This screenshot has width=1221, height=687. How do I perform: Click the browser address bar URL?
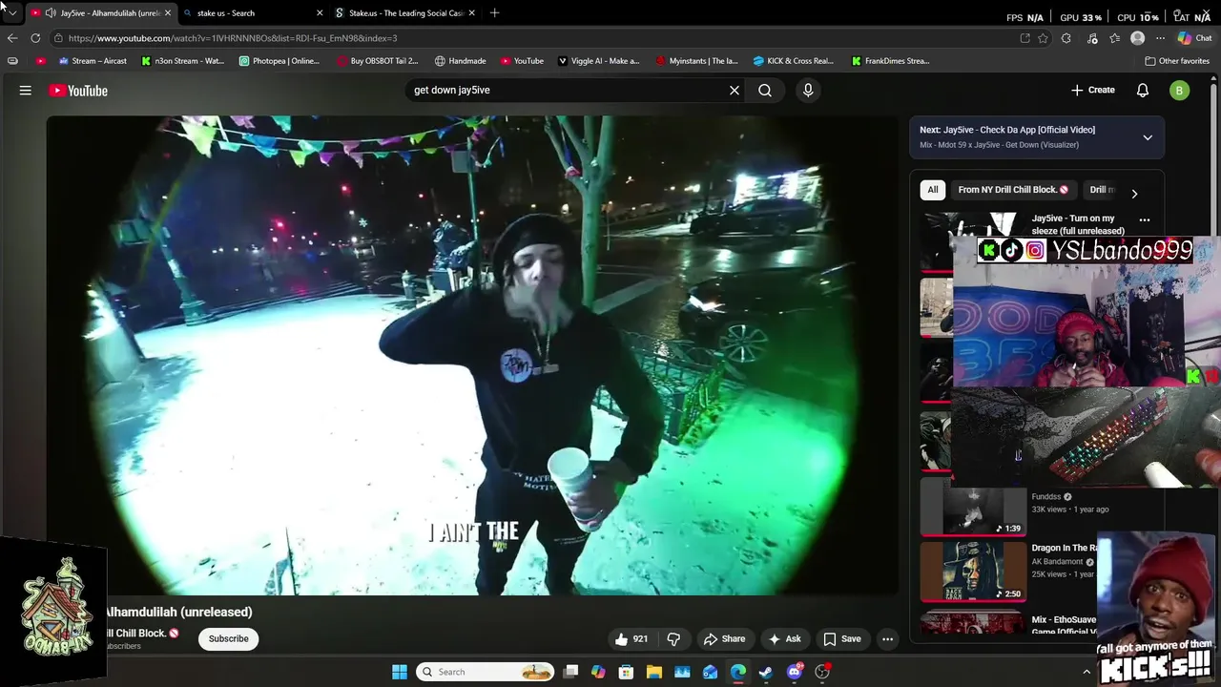coord(233,38)
